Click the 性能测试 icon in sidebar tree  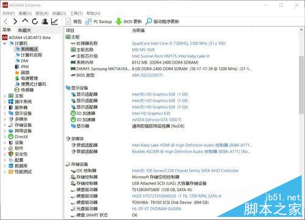(x=11, y=172)
